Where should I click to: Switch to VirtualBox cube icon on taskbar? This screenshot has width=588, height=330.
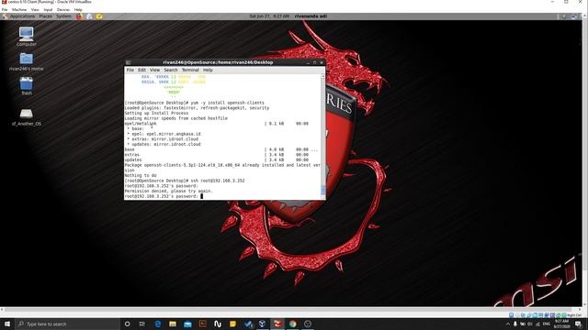tap(263, 324)
